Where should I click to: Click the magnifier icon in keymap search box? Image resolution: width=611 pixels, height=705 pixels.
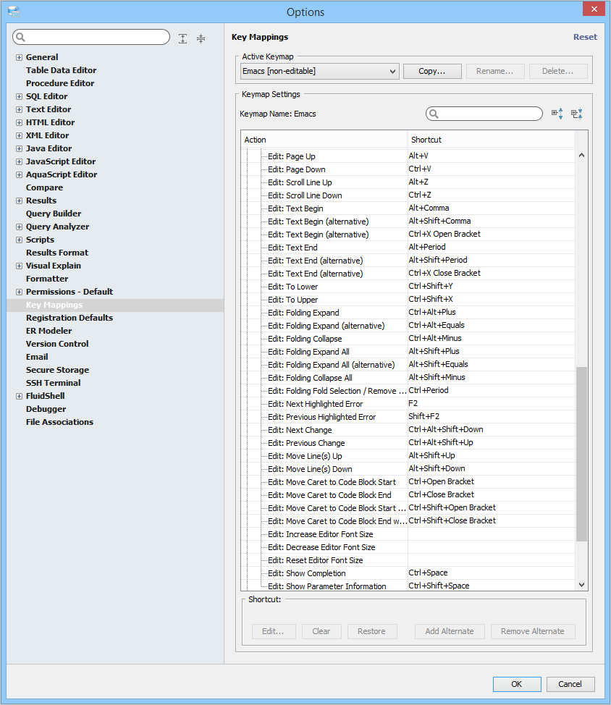(x=434, y=114)
